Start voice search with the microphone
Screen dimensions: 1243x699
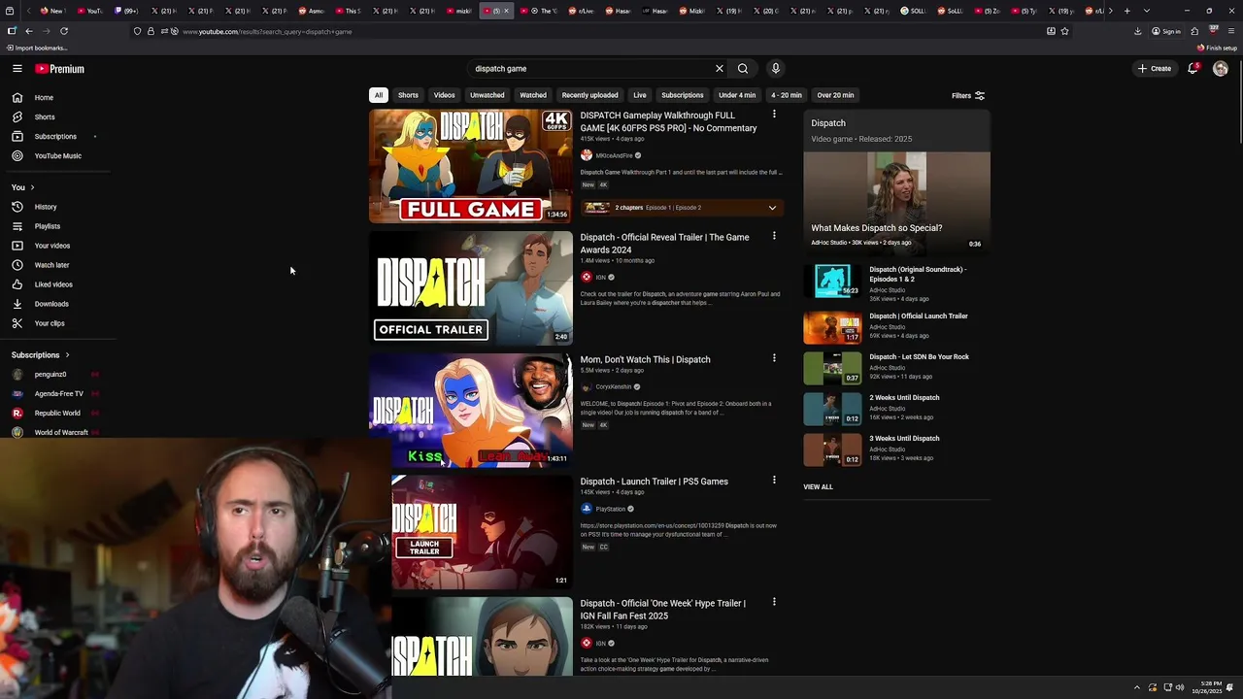point(775,69)
